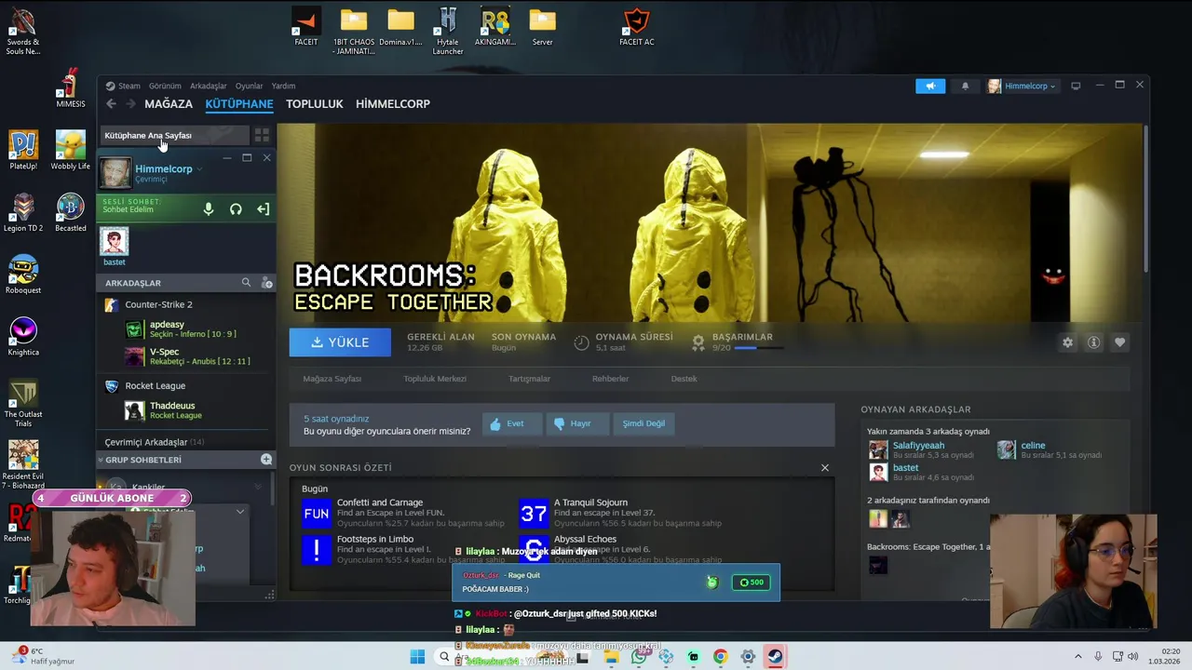Select the Roboquest desktop icon
The height and width of the screenshot is (670, 1192).
coord(23,275)
